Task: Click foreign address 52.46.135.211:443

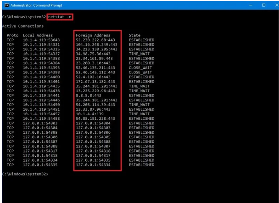Action: pos(96,68)
